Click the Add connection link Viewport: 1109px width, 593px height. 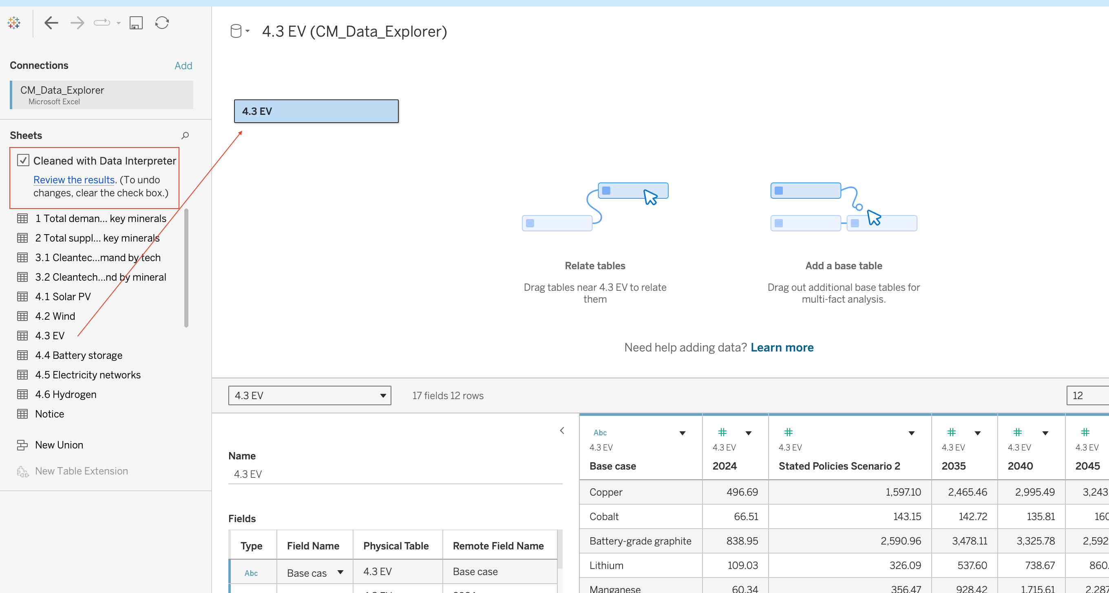click(x=183, y=65)
